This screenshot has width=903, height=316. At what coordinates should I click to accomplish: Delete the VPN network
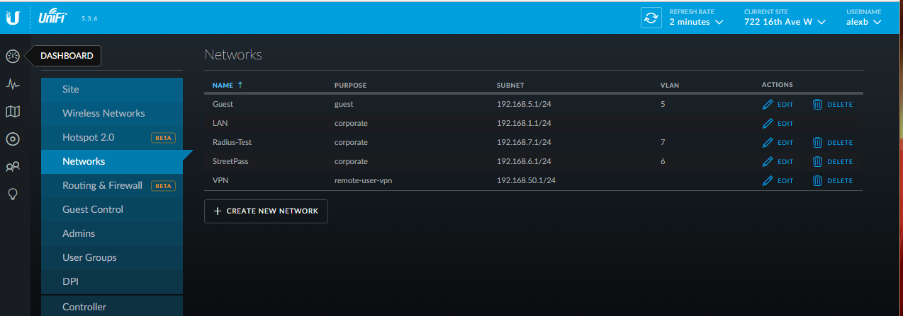832,181
